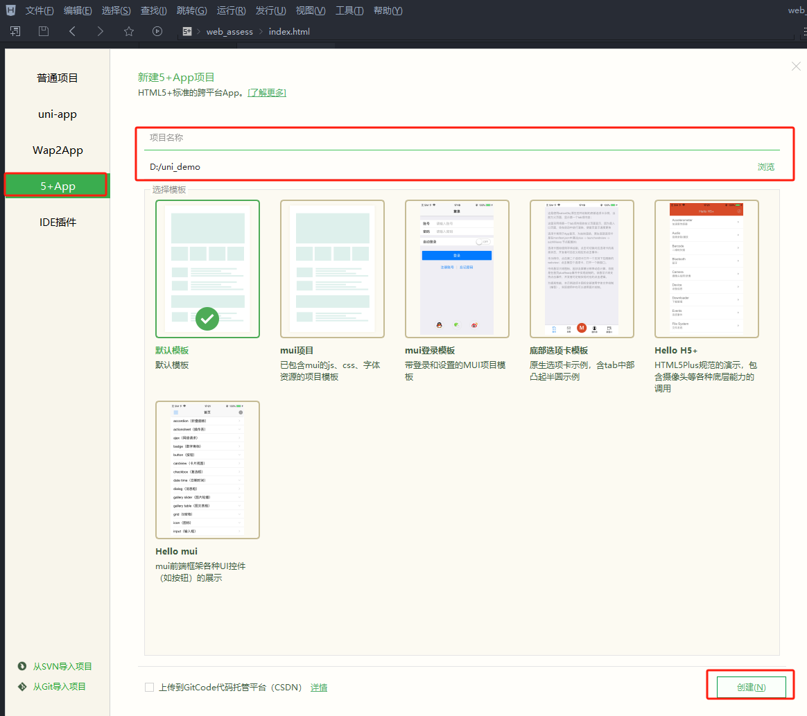Open the 编辑(E) menu
This screenshot has height=716, width=807.
[78, 10]
